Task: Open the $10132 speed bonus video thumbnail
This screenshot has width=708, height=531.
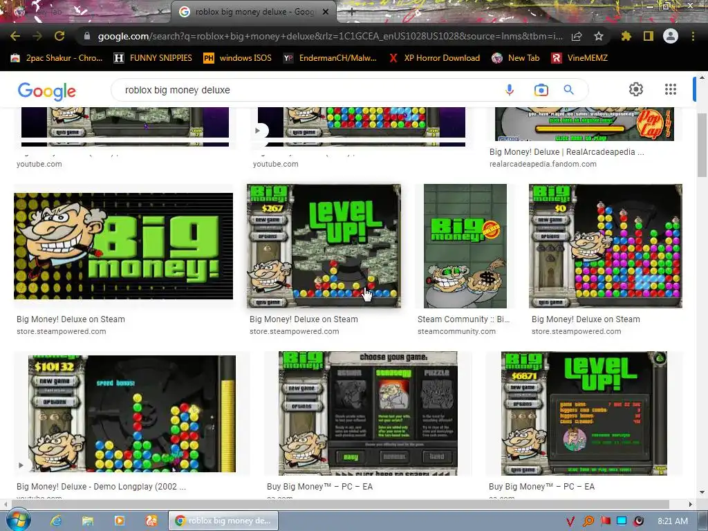Action: pos(131,413)
